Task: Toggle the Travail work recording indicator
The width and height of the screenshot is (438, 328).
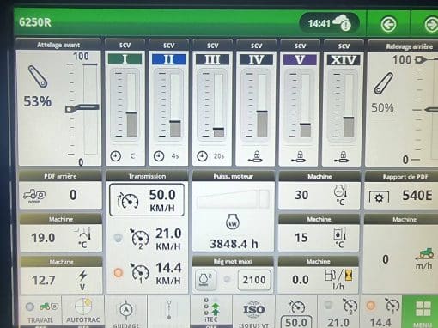Action: click(x=30, y=307)
